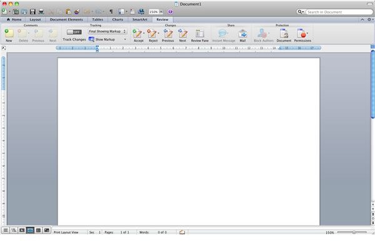Open the Review Pane
375x241 pixels.
pyautogui.click(x=199, y=34)
